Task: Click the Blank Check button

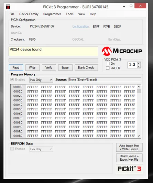Action: coord(86,67)
